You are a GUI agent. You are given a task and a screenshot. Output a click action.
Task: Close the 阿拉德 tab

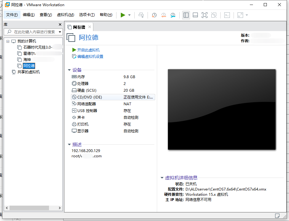(x=90, y=27)
